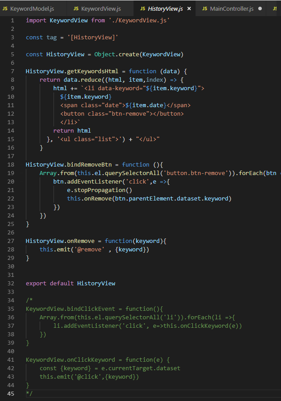The width and height of the screenshot is (281, 401).
Task: Click 'querySelectorAll' on line 19
Action: pyautogui.click(x=132, y=173)
